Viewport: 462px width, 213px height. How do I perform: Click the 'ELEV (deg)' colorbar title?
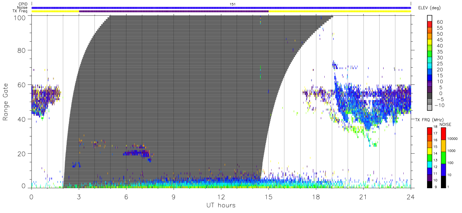(x=429, y=8)
